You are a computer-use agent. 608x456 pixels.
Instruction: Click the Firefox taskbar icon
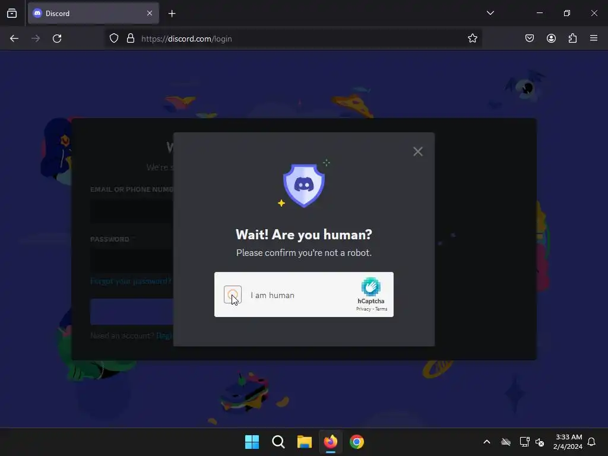point(330,442)
